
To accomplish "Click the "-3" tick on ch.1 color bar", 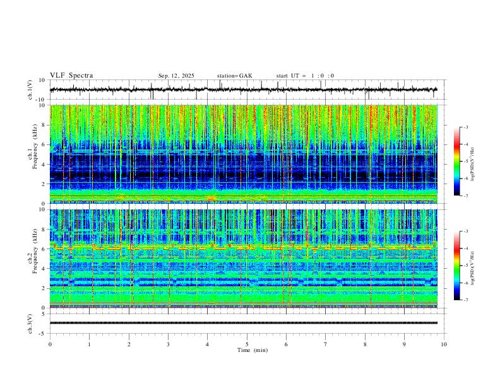I will [x=465, y=127].
